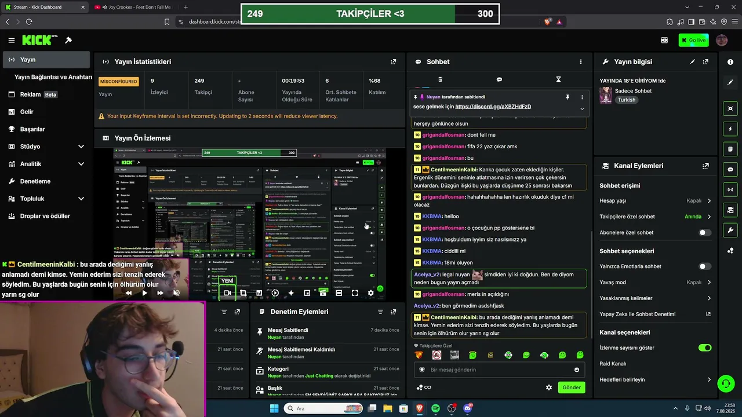Toggle Yalnızca Emotlarla sohbet switch
The height and width of the screenshot is (417, 742).
click(x=705, y=266)
